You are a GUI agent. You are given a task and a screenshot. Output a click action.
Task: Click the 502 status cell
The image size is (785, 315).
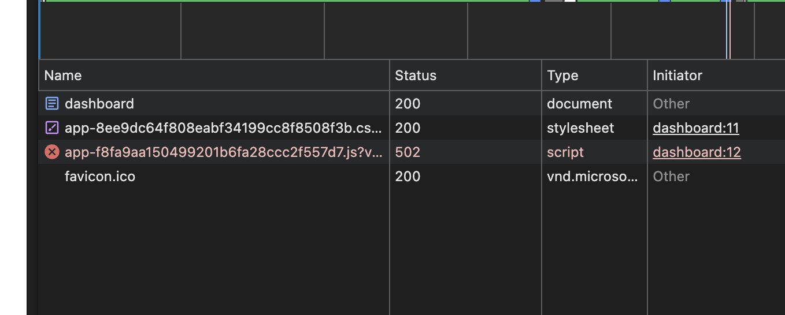click(408, 152)
